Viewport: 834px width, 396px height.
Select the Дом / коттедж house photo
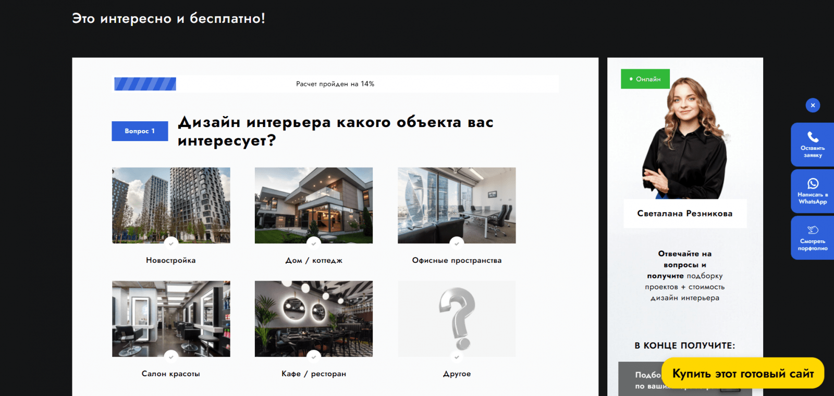(314, 203)
